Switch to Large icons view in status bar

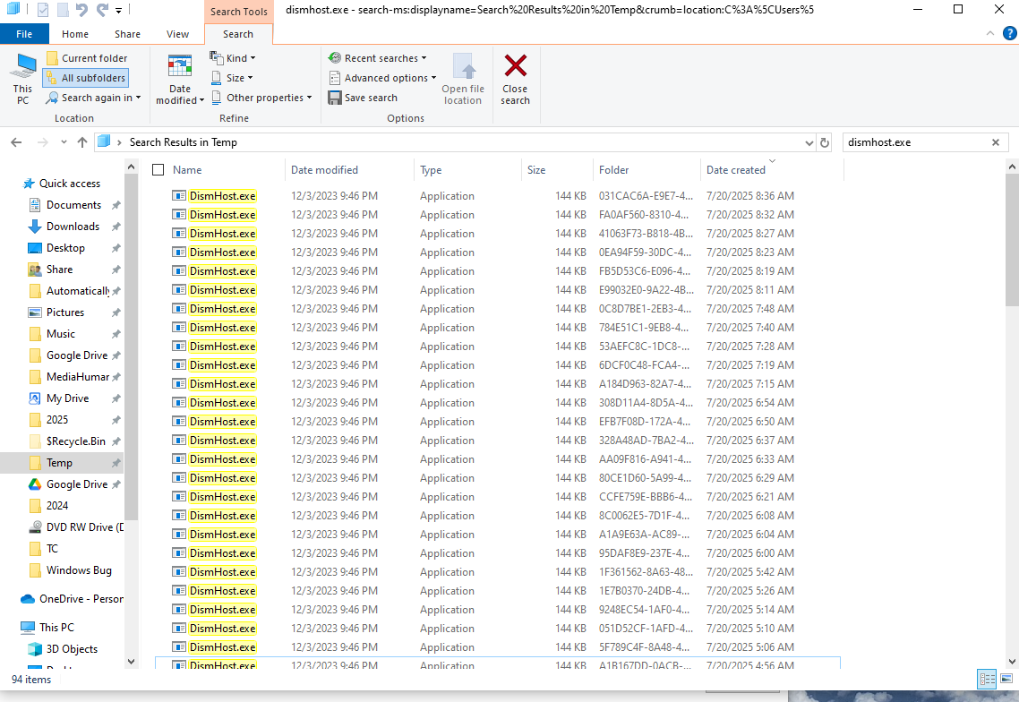point(1006,680)
